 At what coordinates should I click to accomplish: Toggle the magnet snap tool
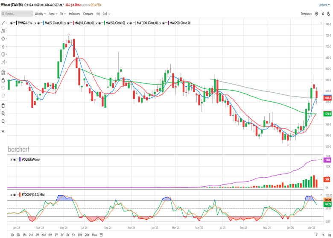pyautogui.click(x=3, y=72)
